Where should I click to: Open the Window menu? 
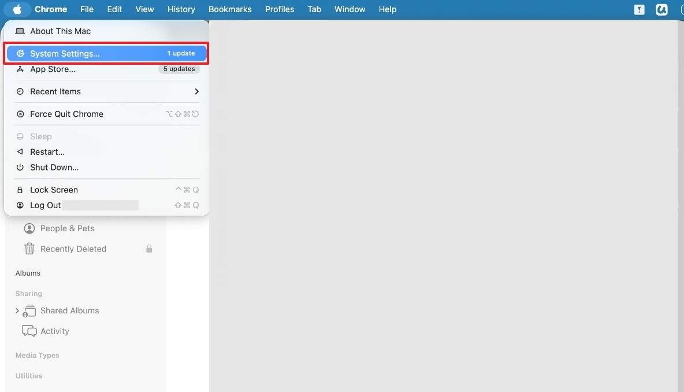350,9
